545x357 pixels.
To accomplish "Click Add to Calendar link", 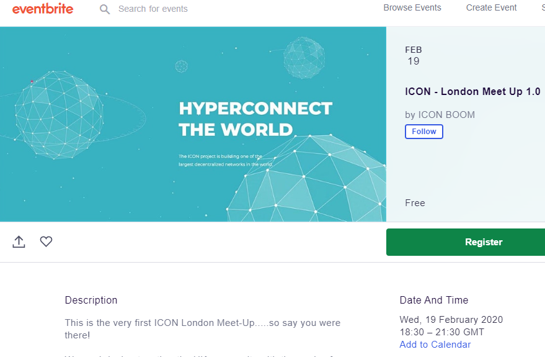I will click(435, 345).
